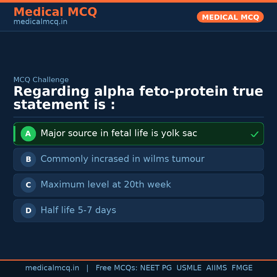Pick the 'Maximum level at 20th week' answer
This screenshot has width=277, height=277.
coord(106,185)
